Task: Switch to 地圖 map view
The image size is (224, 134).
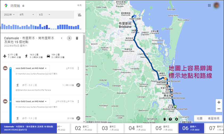Action: (x=200, y=118)
